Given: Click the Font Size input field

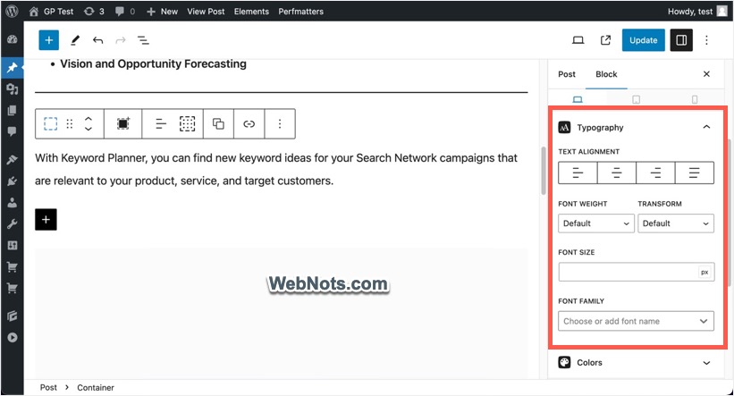Looking at the screenshot, I should [628, 272].
